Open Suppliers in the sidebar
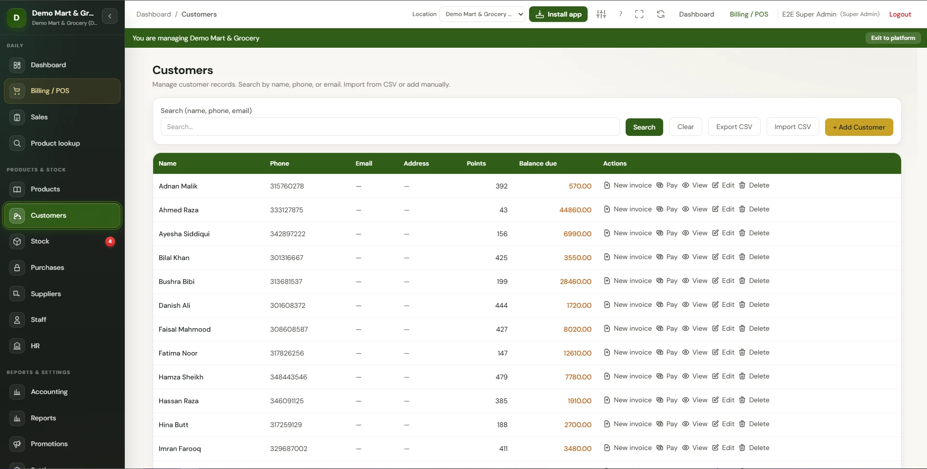Screen dimensions: 927x469 pyautogui.click(x=62, y=294)
